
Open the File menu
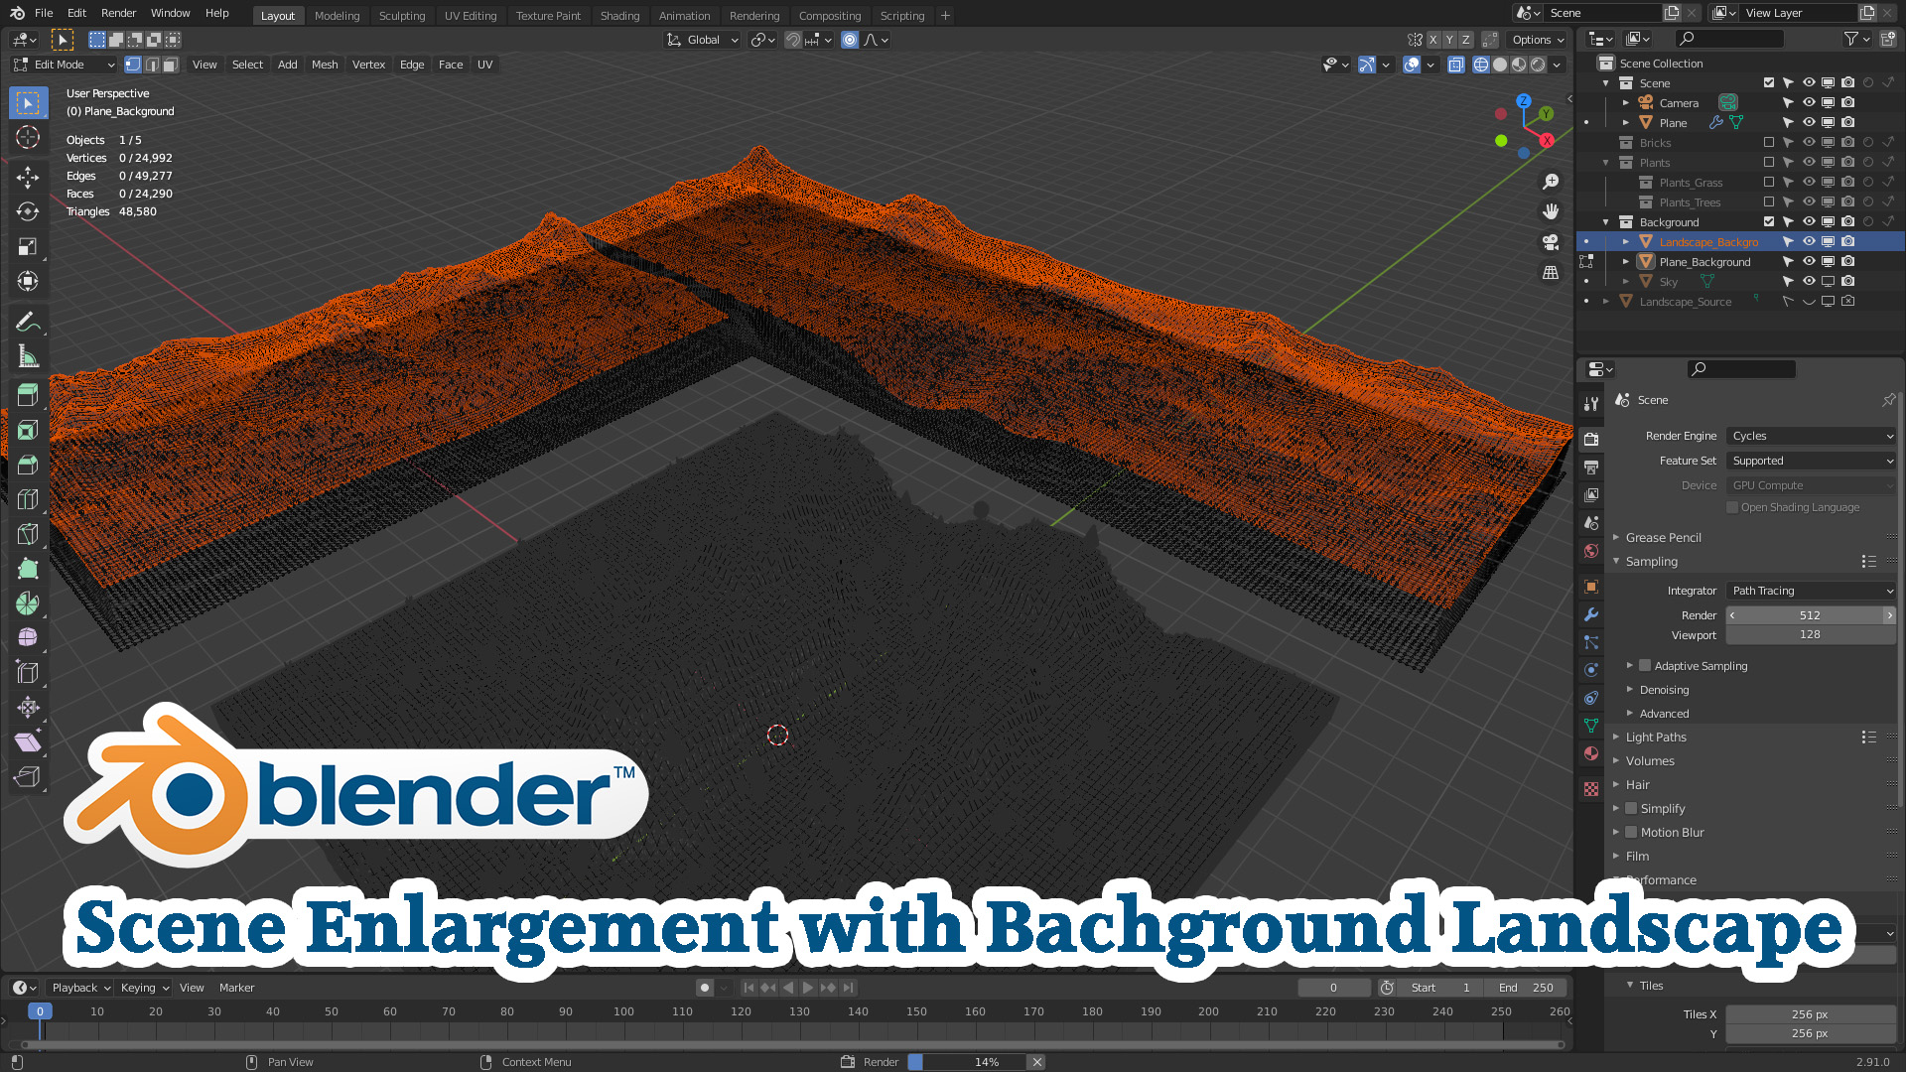(44, 14)
